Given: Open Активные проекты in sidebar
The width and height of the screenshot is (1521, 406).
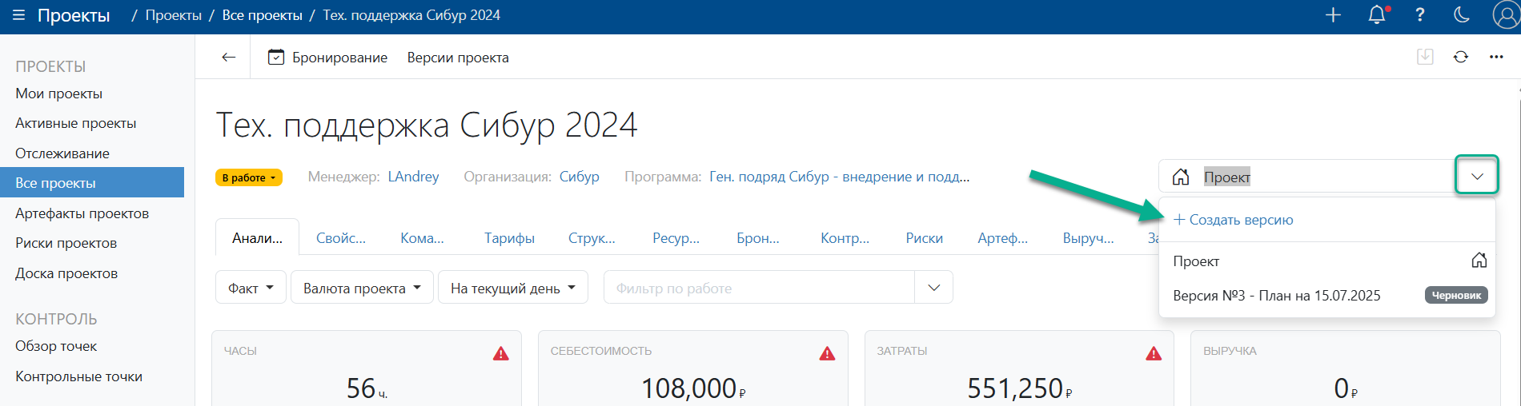Looking at the screenshot, I should tap(76, 123).
